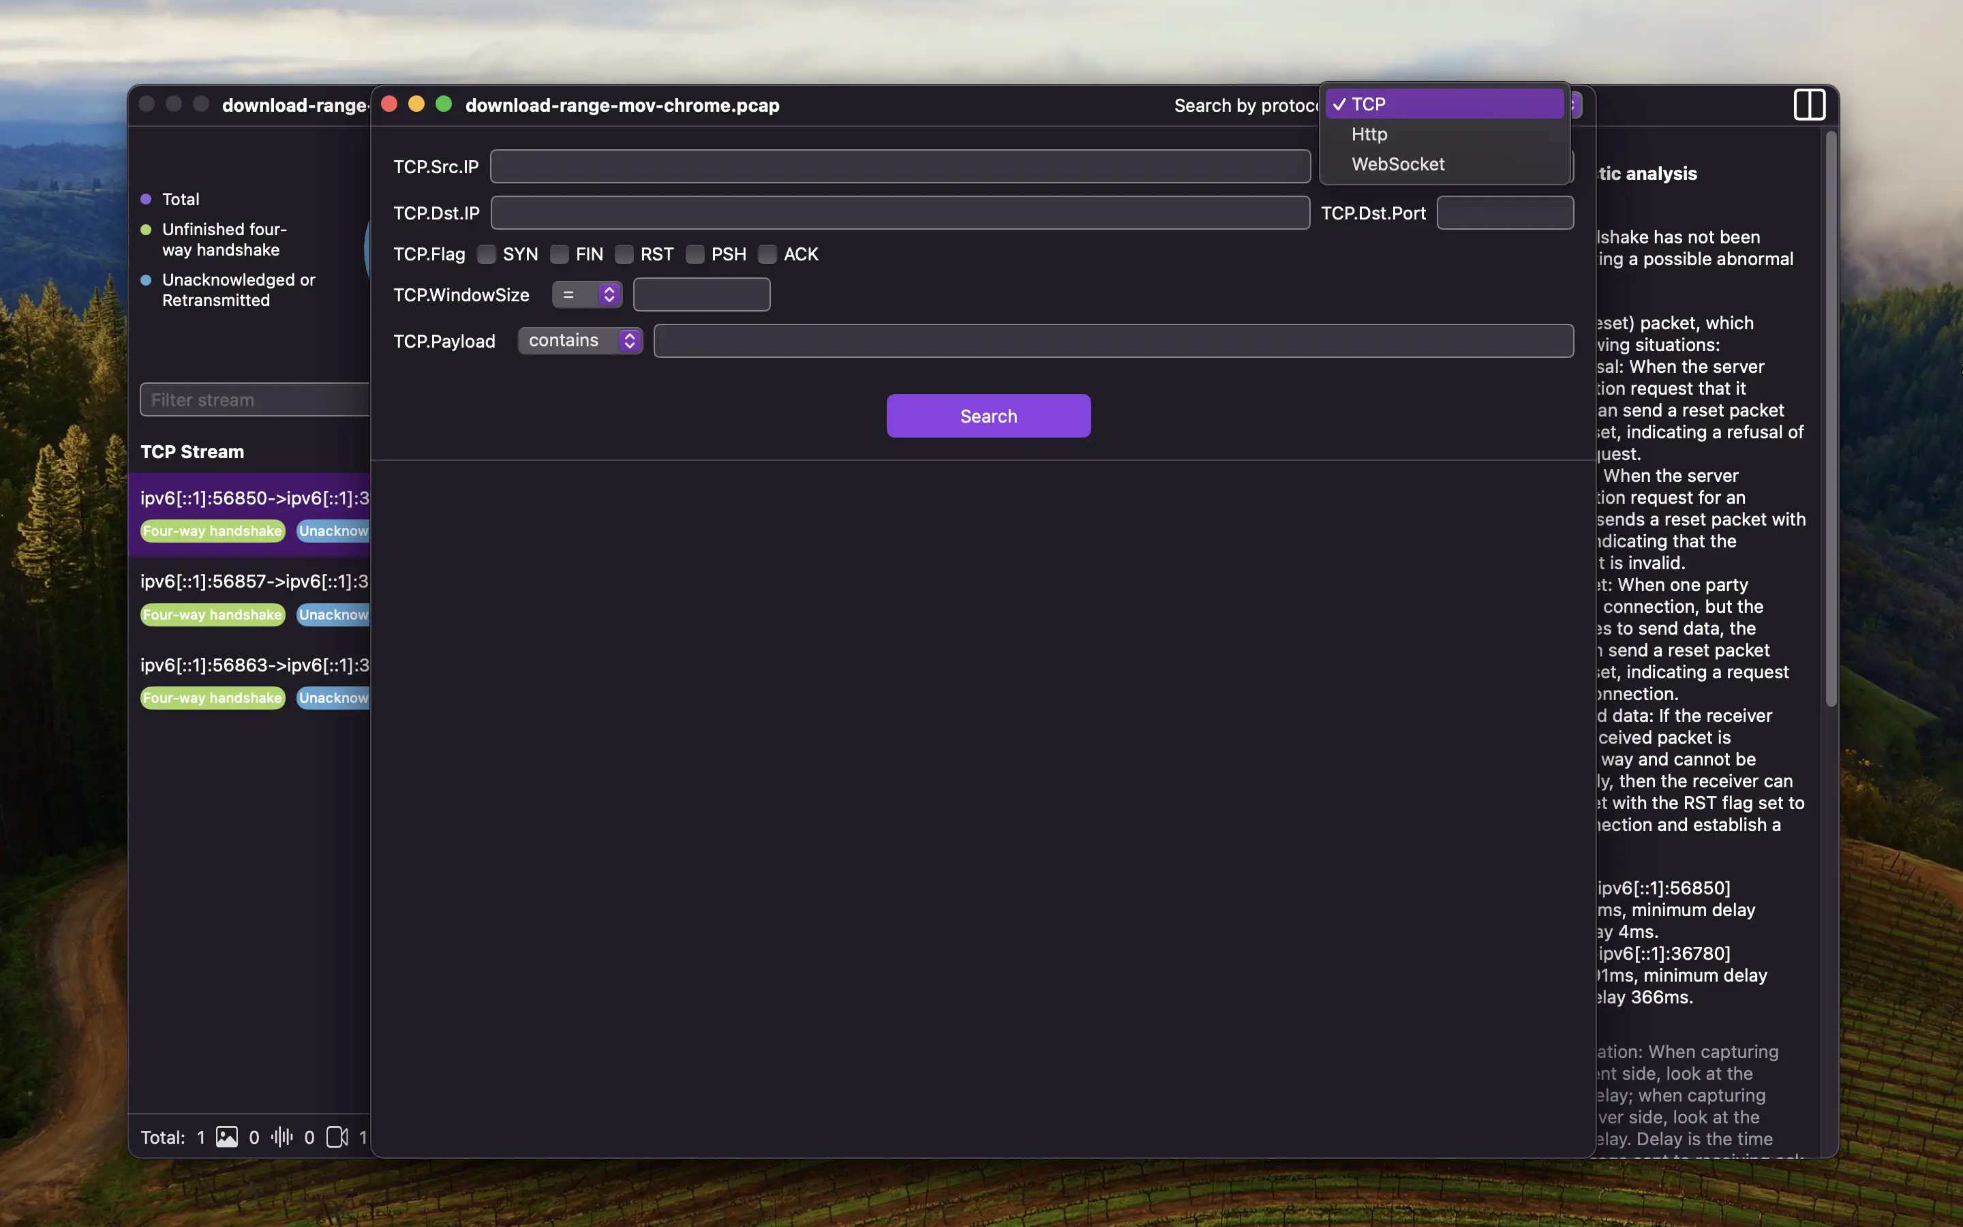This screenshot has width=1963, height=1227.
Task: Click the Total stream indicator dot
Action: (147, 198)
